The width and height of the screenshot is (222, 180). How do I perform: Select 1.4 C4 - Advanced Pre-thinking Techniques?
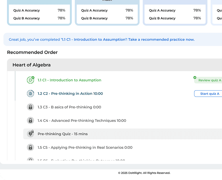pyautogui.click(x=82, y=121)
